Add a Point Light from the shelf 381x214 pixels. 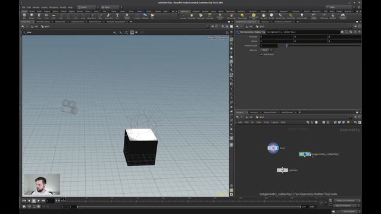click(192, 16)
